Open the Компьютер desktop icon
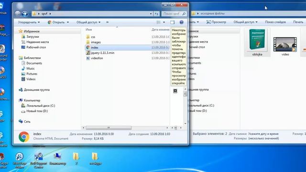 pos(57,159)
